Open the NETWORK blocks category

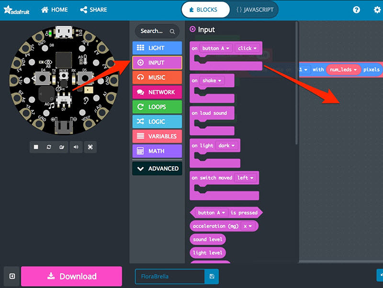point(157,92)
